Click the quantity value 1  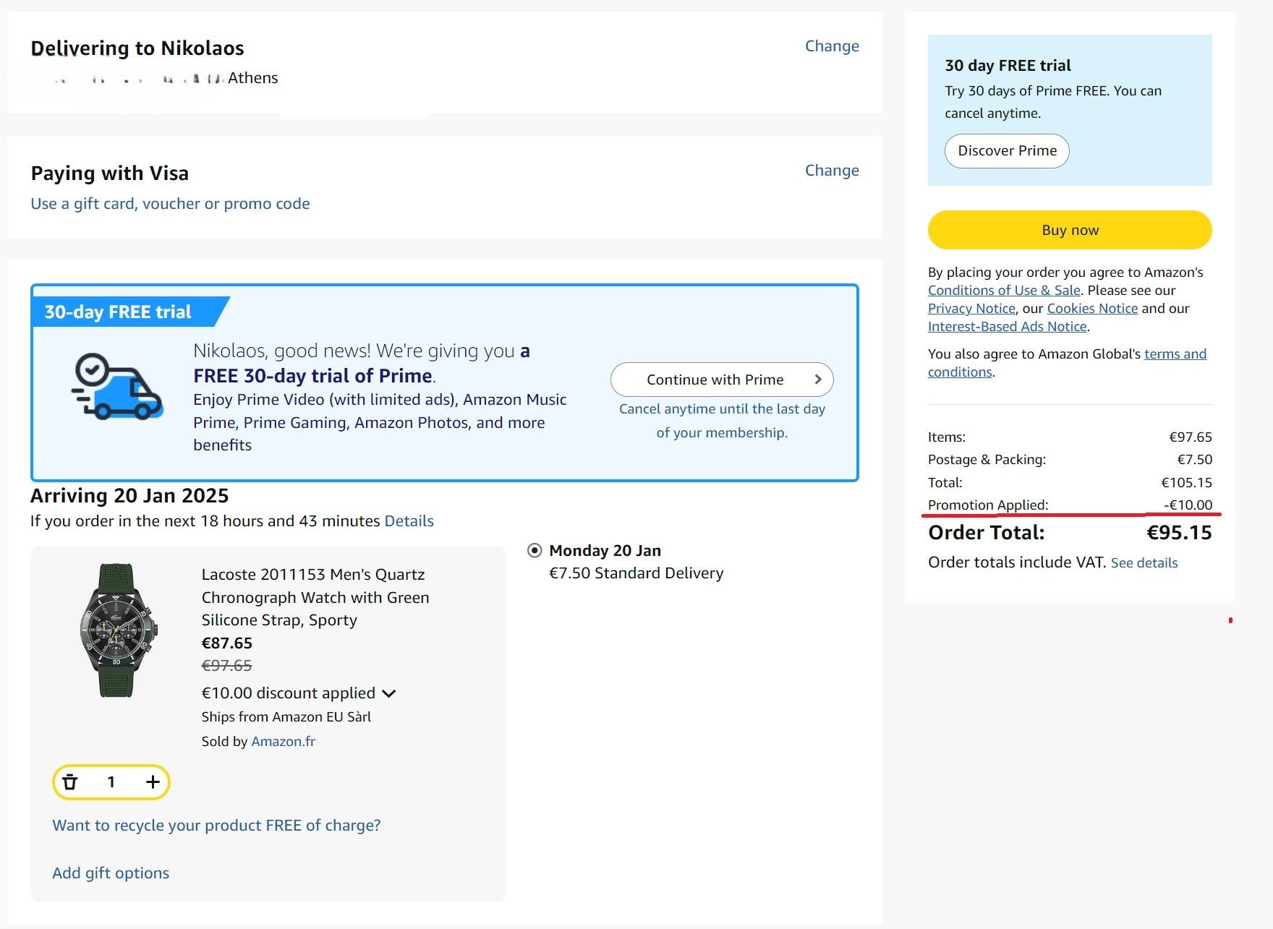coord(111,782)
